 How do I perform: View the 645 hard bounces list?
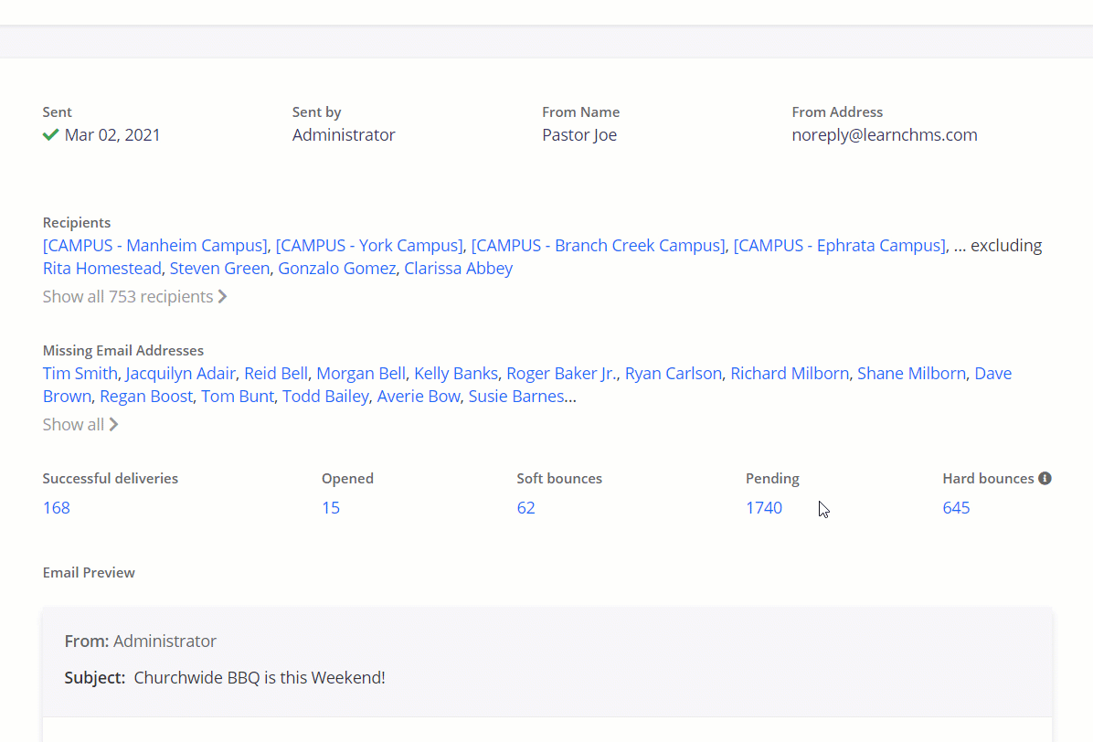pyautogui.click(x=956, y=508)
